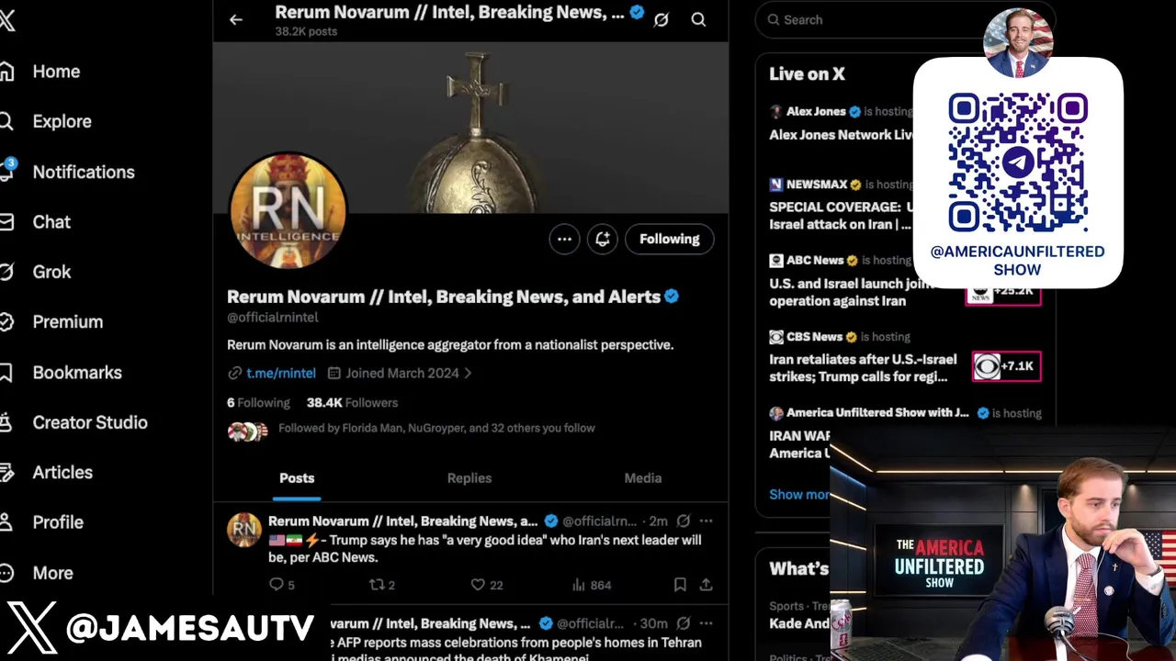Click CBS +7.1K listeners badge

pyautogui.click(x=1006, y=366)
